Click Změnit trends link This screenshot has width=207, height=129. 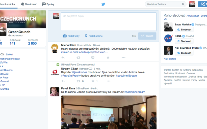pos(10,54)
